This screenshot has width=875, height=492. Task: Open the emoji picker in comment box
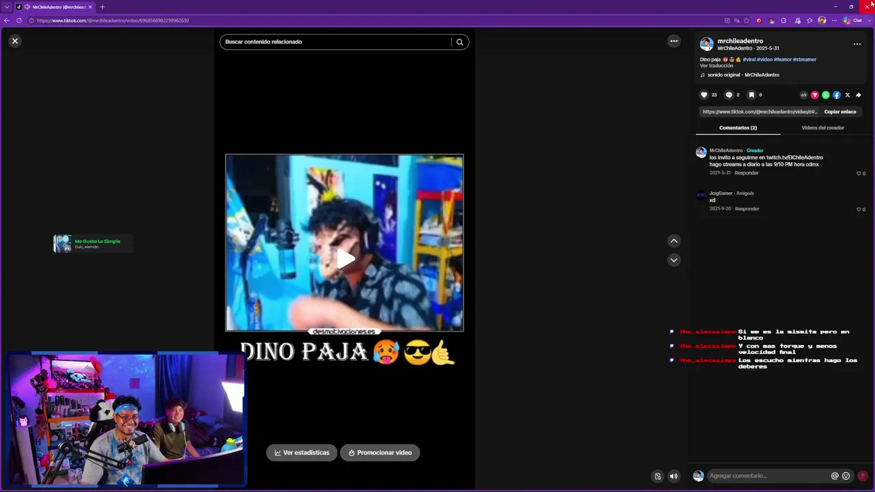click(x=846, y=476)
